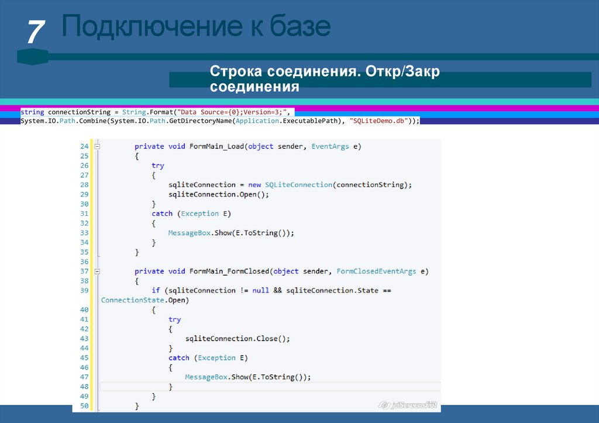The image size is (599, 423).
Task: Click the FormClosedEventArgs type name
Action: pyautogui.click(x=376, y=271)
